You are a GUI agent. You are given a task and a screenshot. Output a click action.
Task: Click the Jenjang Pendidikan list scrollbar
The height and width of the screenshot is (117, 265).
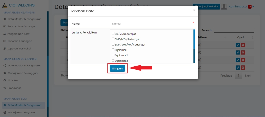[x=194, y=46]
